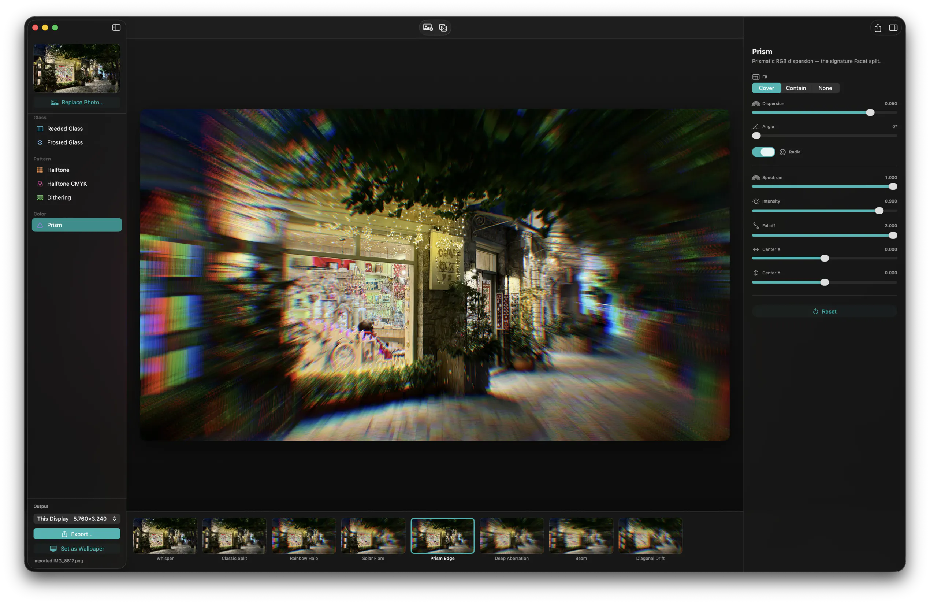Adjust the Dispersion slider handle
The height and width of the screenshot is (604, 930).
click(x=870, y=112)
